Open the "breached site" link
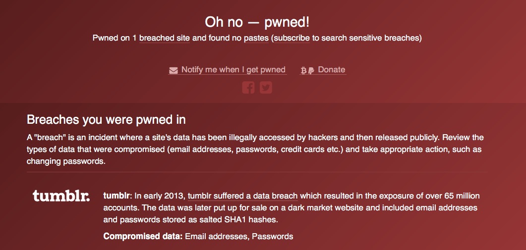 [x=164, y=38]
